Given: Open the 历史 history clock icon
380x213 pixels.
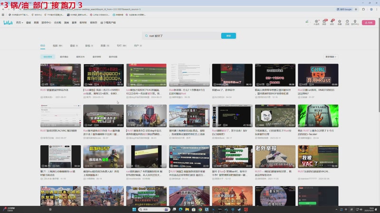Looking at the screenshot, I should 347,22.
